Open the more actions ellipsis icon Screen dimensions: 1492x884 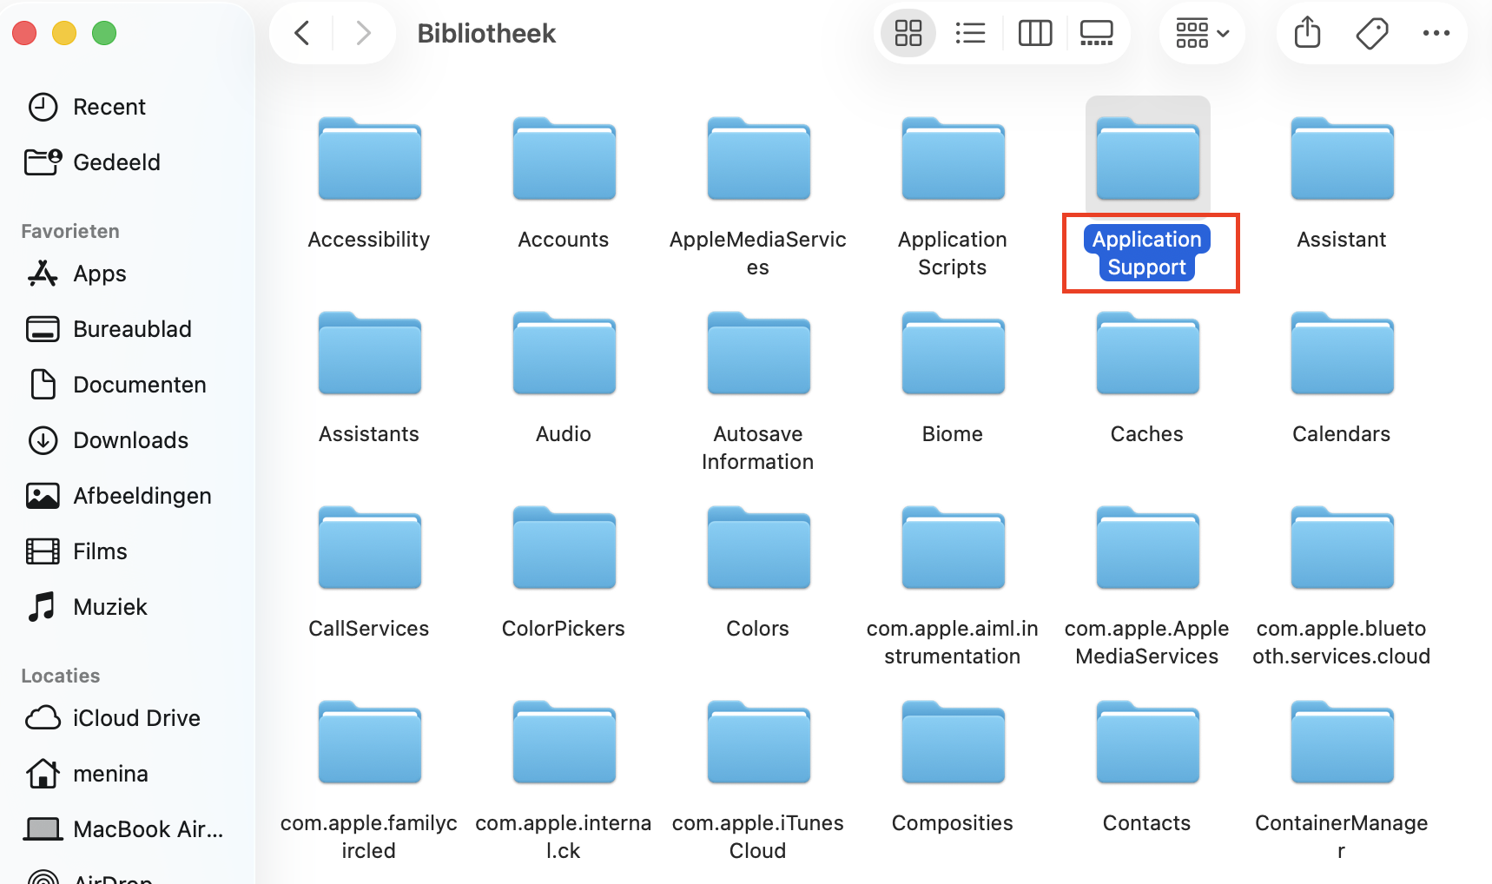click(1436, 33)
